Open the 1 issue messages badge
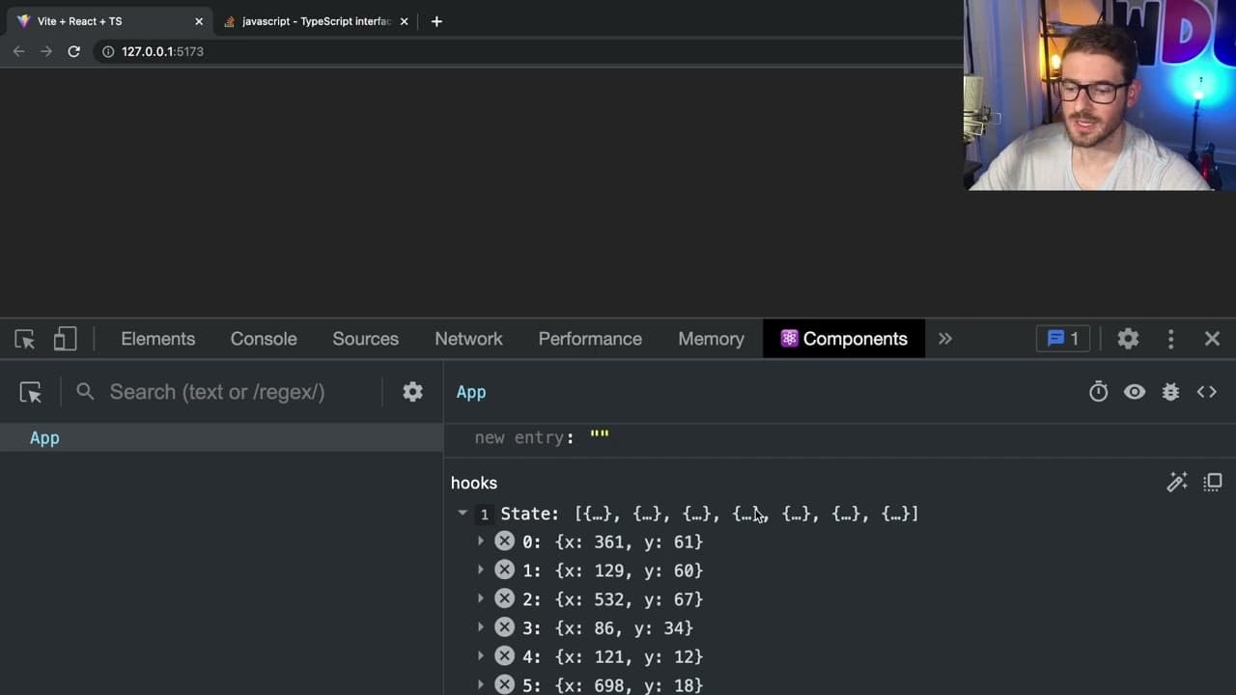1236x695 pixels. [1063, 339]
